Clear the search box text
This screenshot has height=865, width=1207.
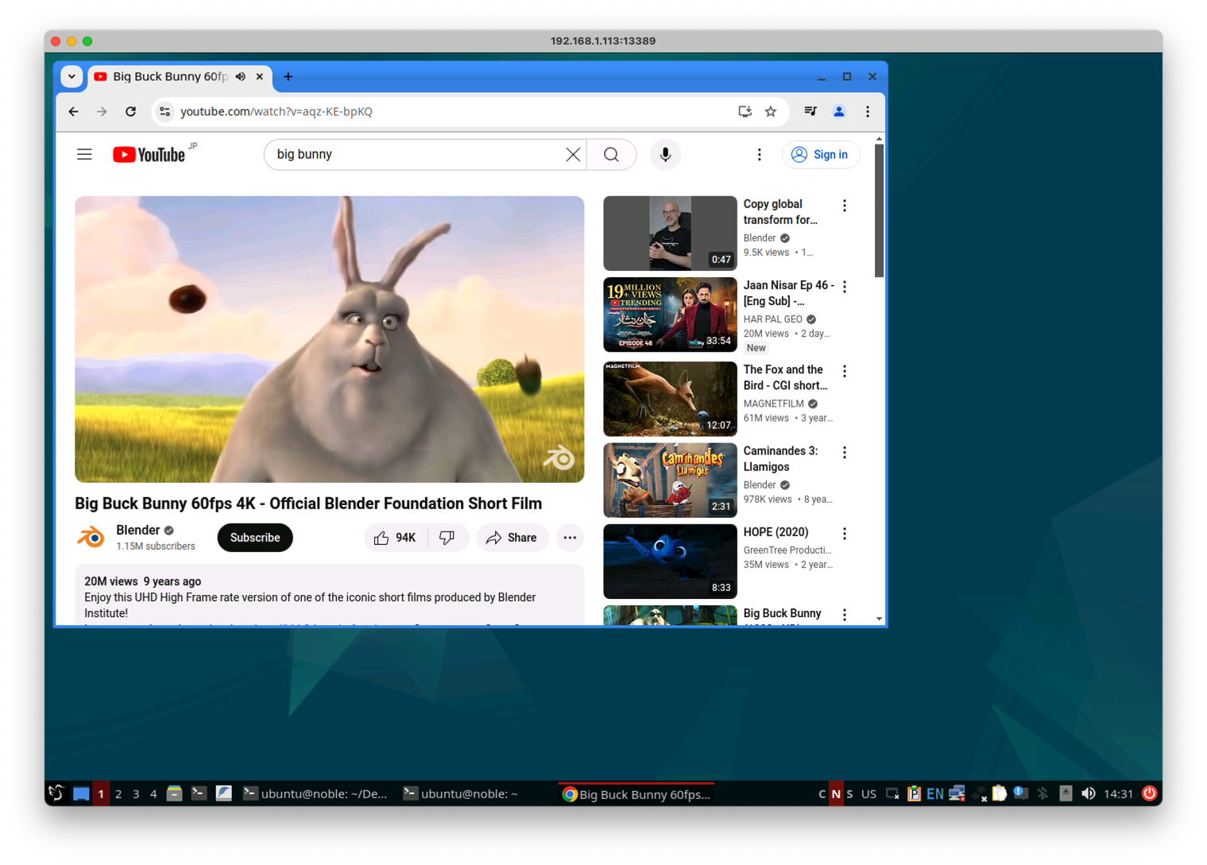573,154
